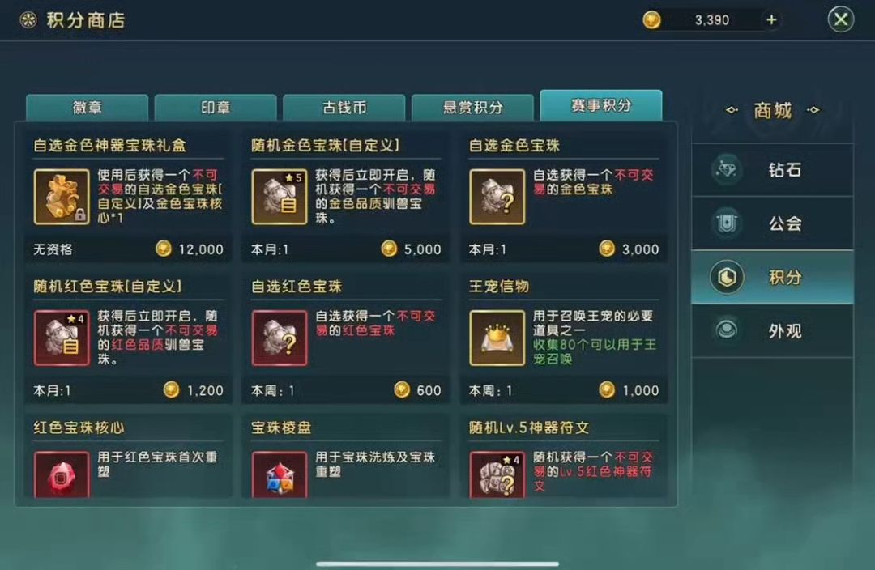Switch to the 徽章 tab
This screenshot has width=875, height=570.
(87, 107)
